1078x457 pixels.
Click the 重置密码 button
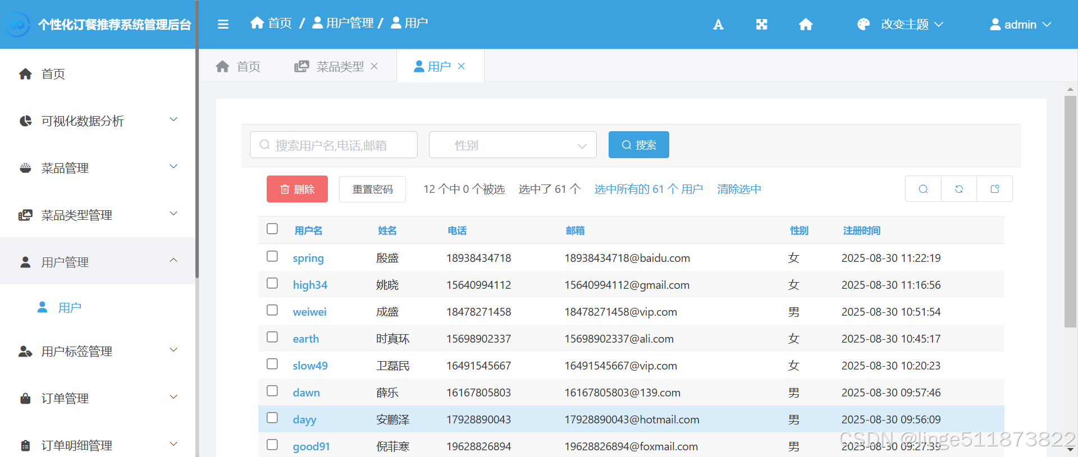click(372, 189)
